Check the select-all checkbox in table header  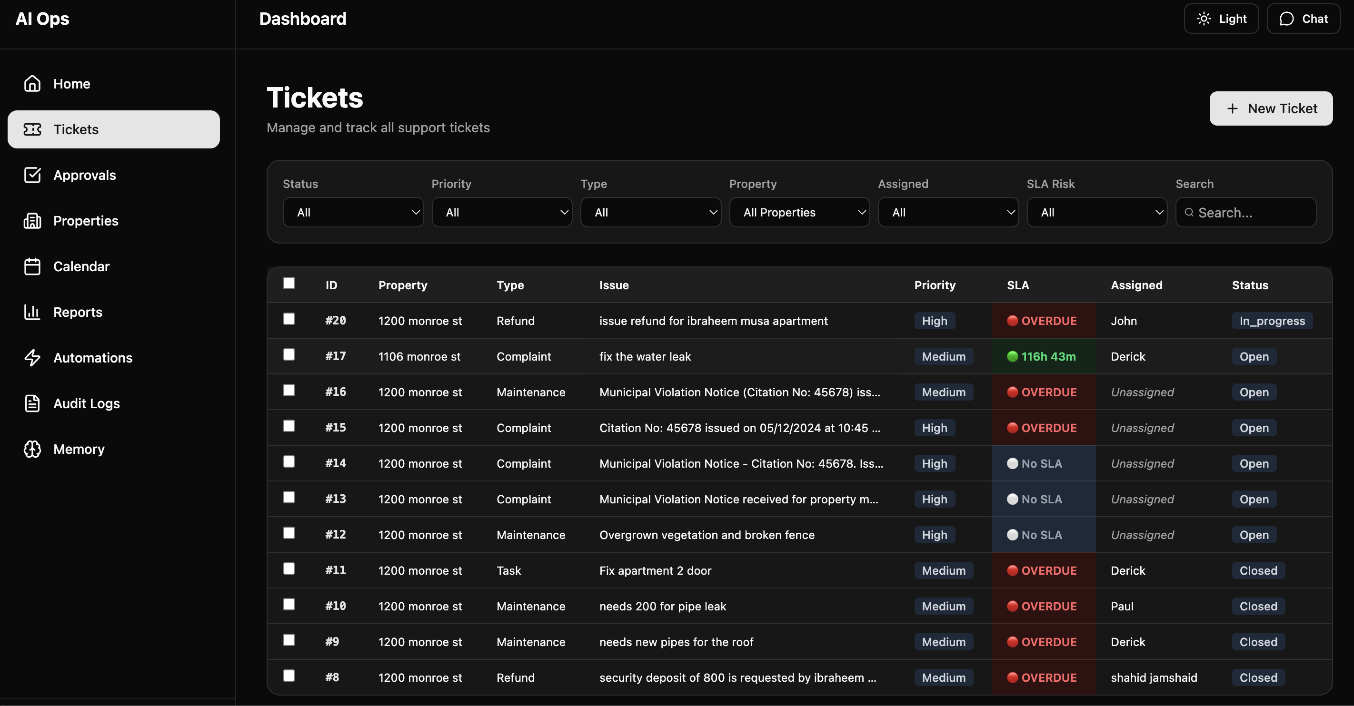click(289, 283)
